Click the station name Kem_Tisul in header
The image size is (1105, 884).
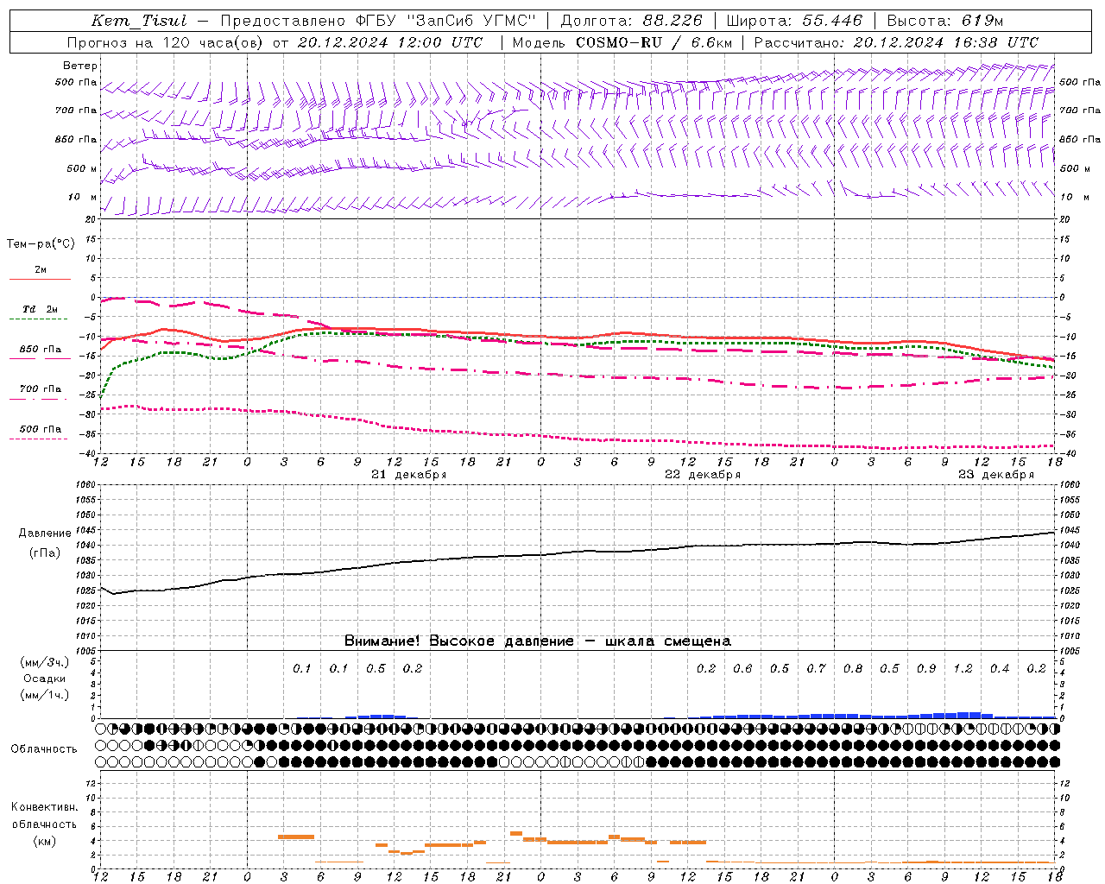138,21
